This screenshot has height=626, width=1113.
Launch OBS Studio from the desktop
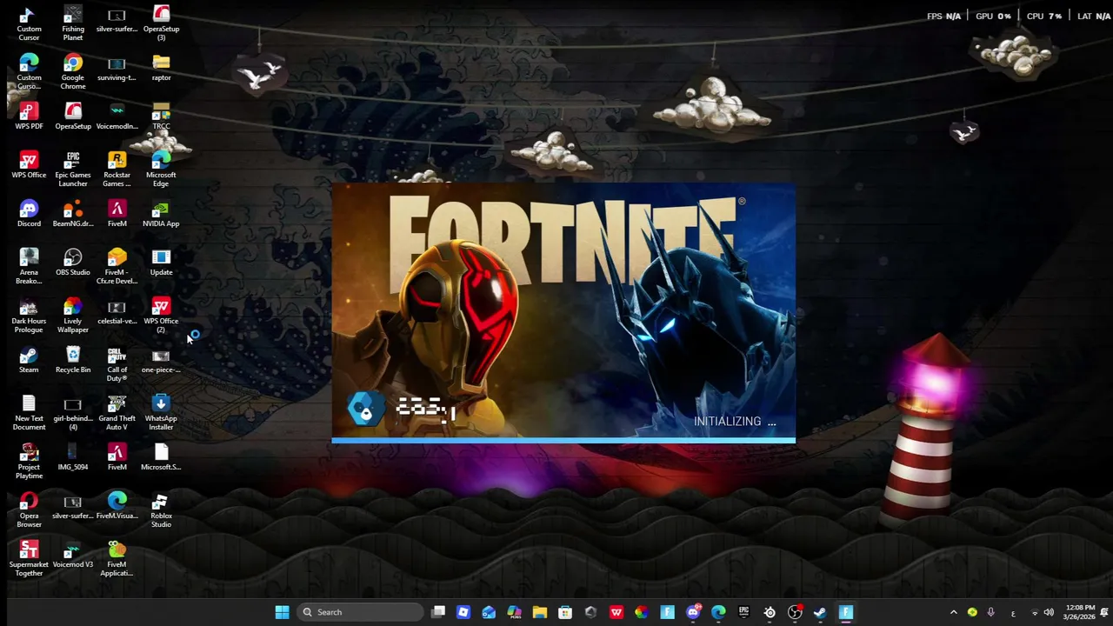click(73, 263)
